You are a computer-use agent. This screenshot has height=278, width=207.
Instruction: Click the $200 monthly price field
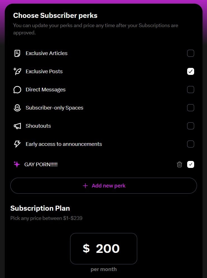click(x=103, y=249)
